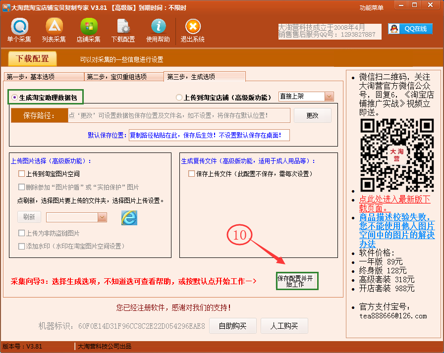Close the application window
The height and width of the screenshot is (353, 444).
pyautogui.click(x=431, y=5)
